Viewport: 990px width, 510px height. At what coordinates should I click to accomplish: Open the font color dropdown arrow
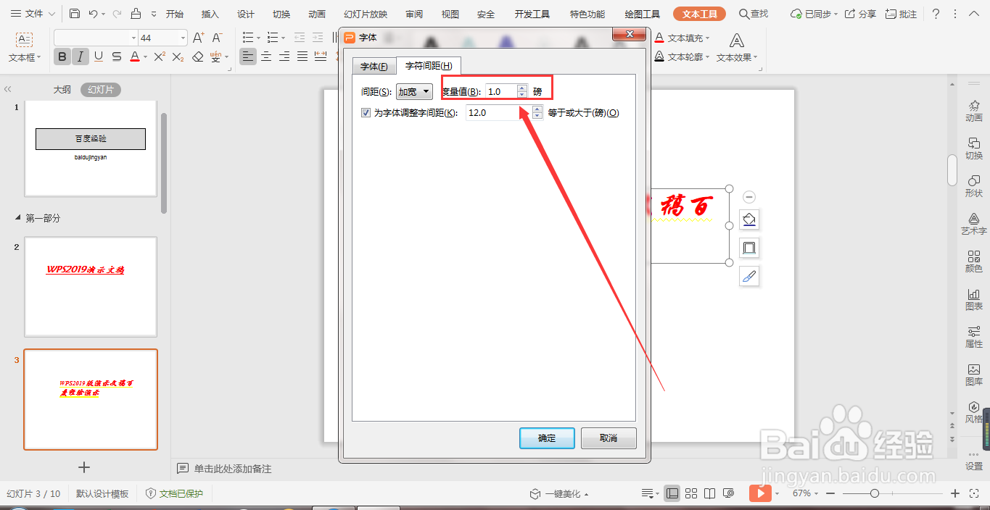click(145, 57)
